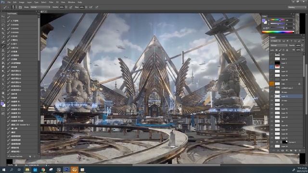308x173 pixels.
Task: Click the layer Fill value field
Action: 298,50
